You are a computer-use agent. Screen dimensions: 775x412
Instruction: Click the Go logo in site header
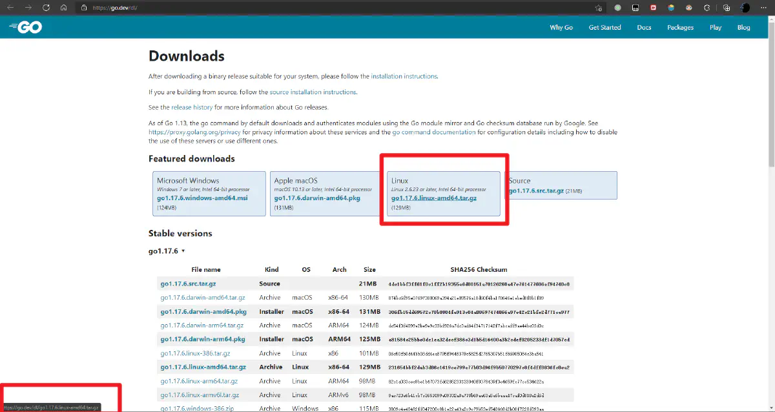tap(26, 27)
